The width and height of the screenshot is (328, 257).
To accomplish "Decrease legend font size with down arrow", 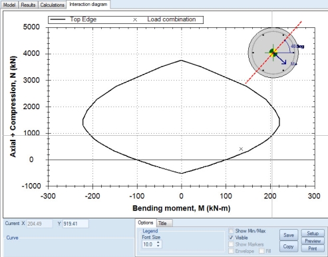I will click(x=158, y=246).
